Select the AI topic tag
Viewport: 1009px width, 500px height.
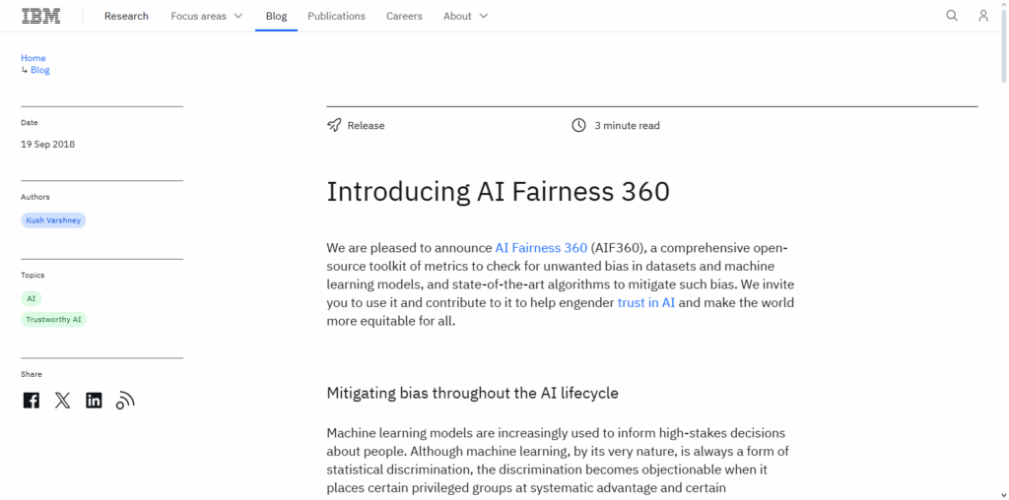point(31,298)
